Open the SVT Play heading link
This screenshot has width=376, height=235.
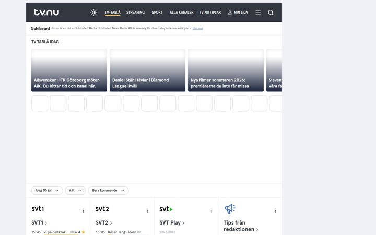tap(172, 223)
